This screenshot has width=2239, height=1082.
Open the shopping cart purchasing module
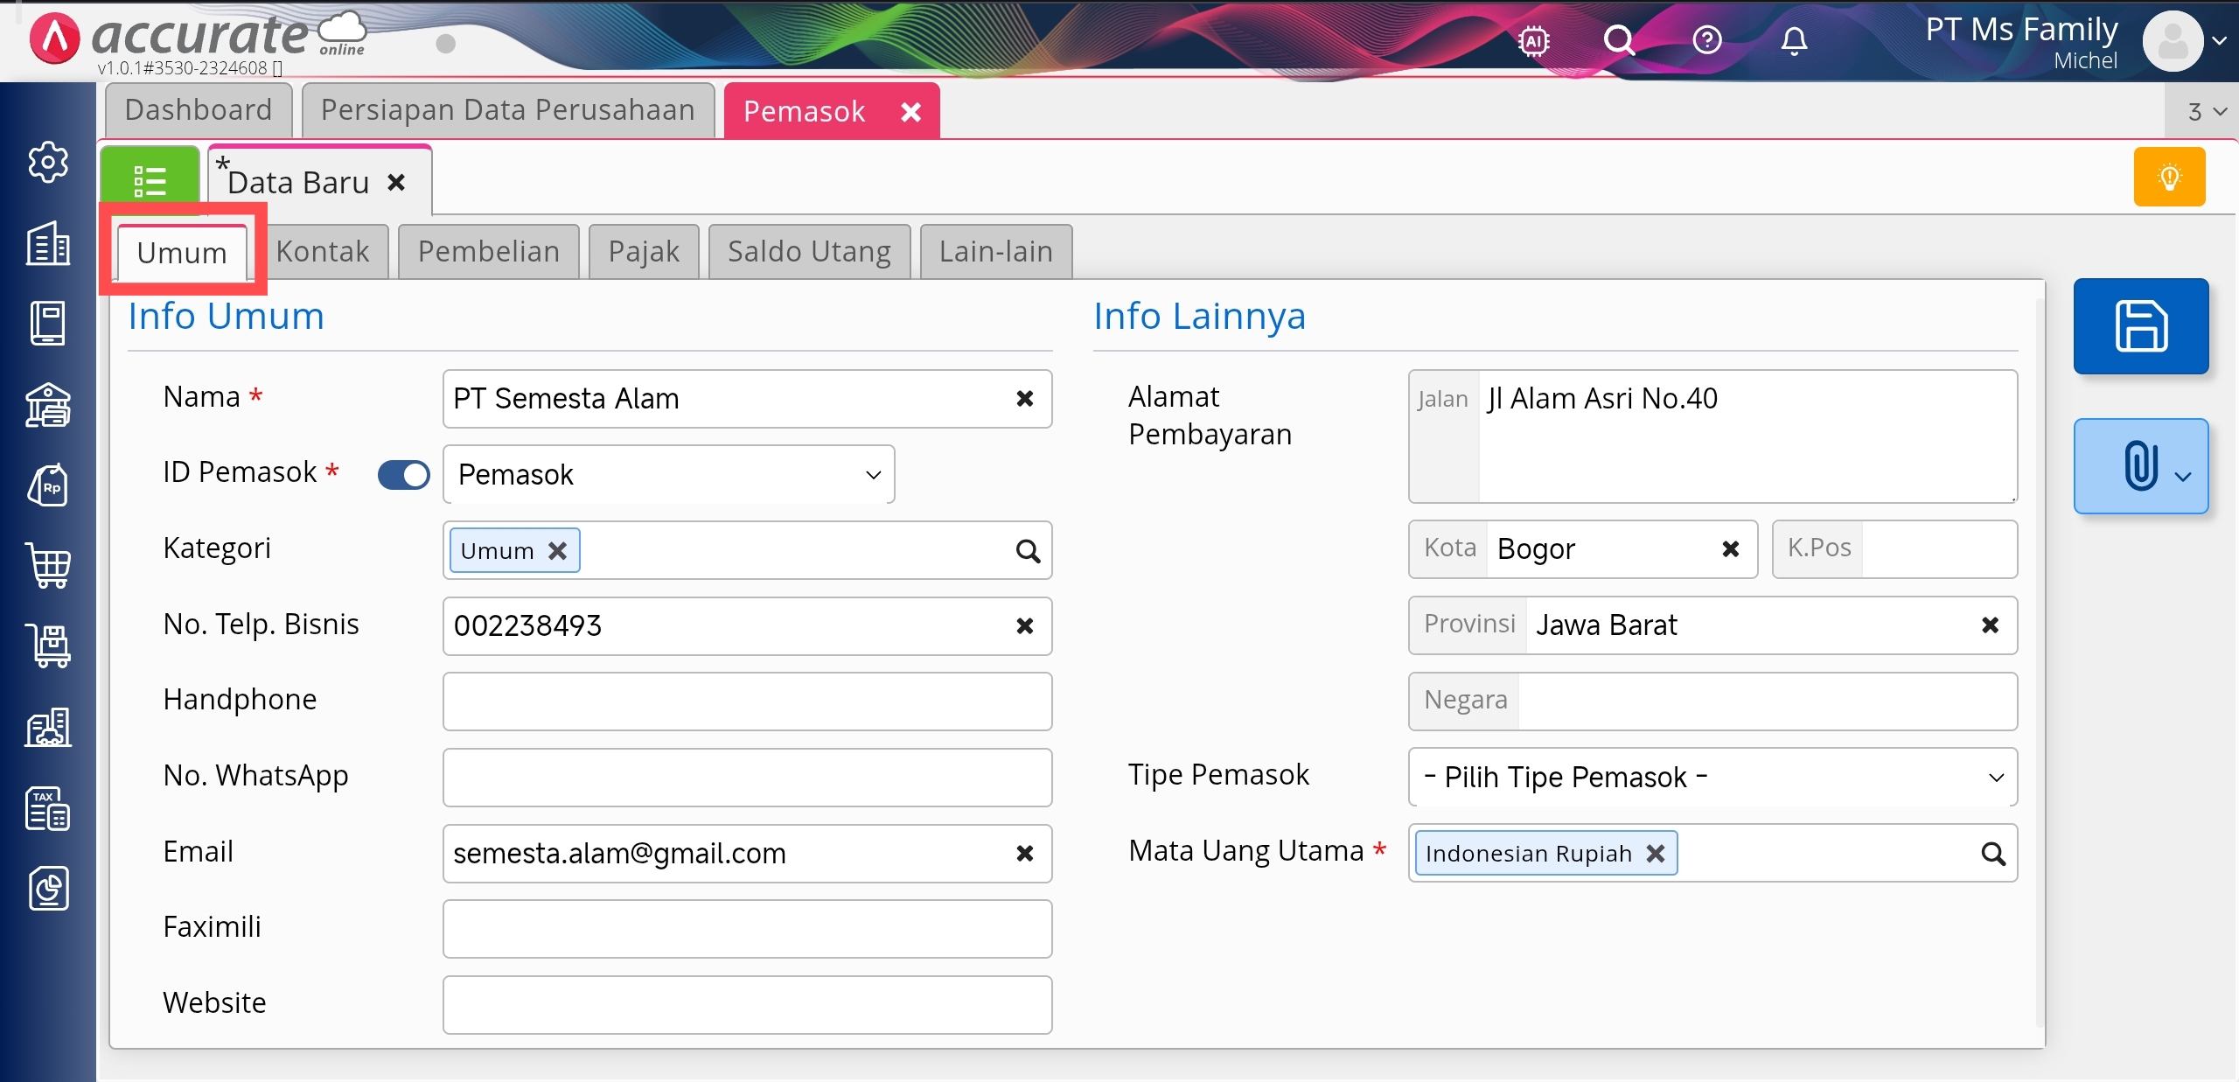click(48, 566)
